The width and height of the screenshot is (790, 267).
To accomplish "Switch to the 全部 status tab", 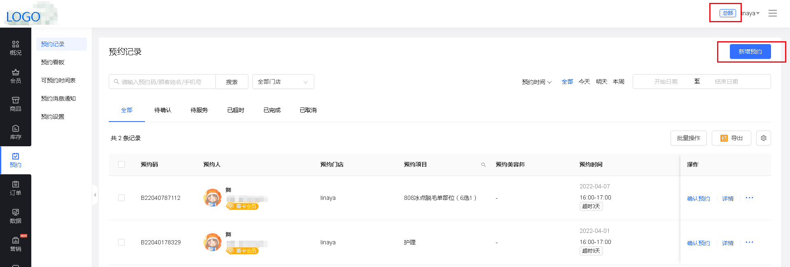I will [127, 110].
